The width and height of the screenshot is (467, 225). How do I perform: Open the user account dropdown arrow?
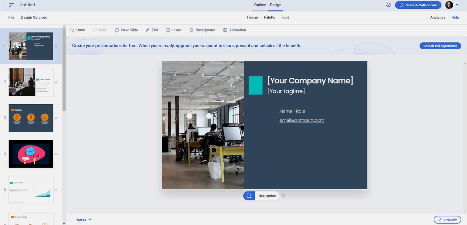[x=457, y=5]
